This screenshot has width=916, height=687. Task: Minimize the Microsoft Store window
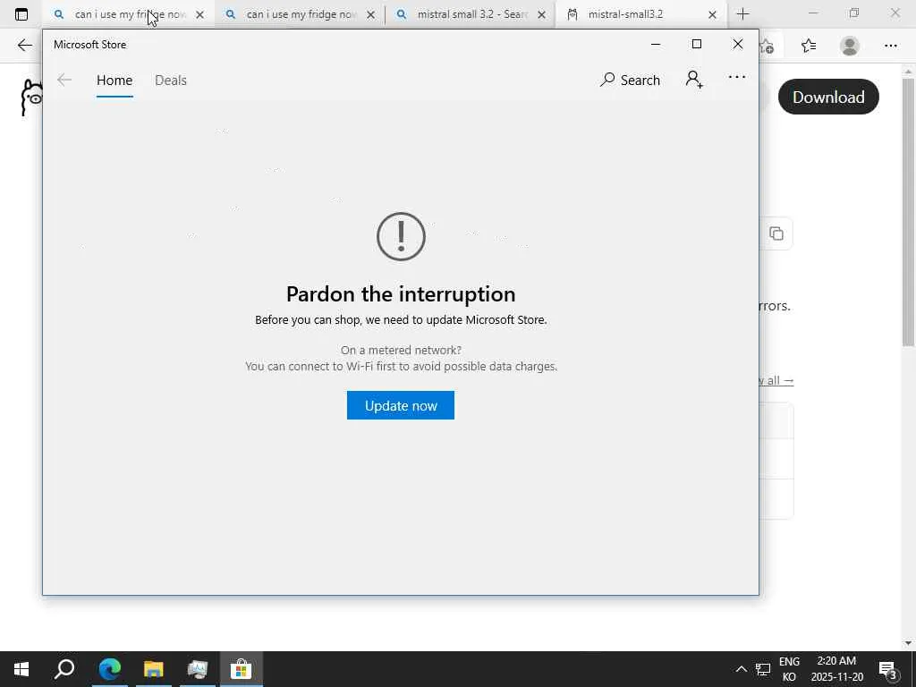pos(656,45)
